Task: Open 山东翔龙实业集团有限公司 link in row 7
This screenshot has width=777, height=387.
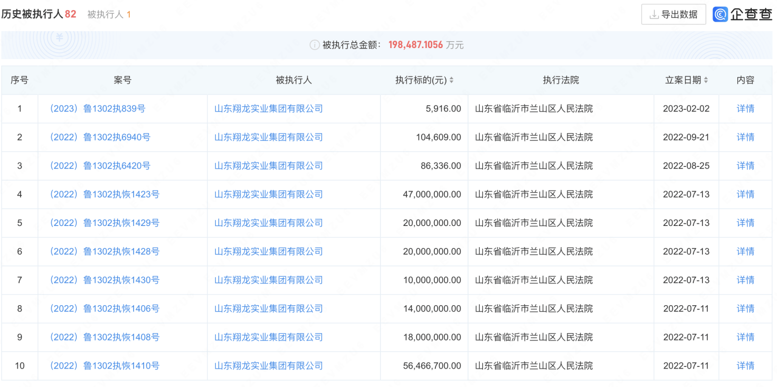Action: (x=269, y=280)
